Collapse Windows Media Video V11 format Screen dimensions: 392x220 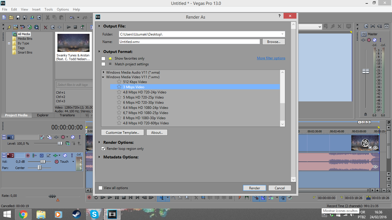[x=103, y=77]
